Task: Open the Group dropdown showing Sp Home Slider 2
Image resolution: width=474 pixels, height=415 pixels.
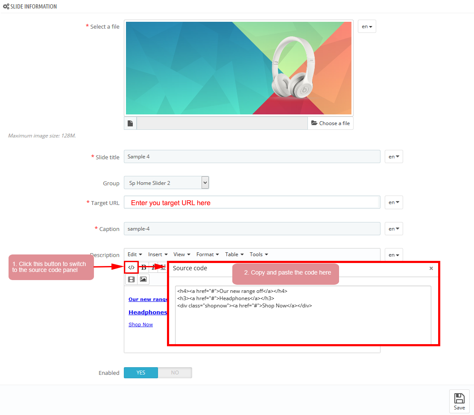Action: [166, 183]
